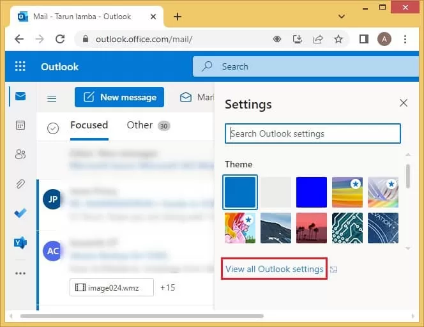Click the main Outlook Search box
This screenshot has height=327, width=424.
point(306,66)
